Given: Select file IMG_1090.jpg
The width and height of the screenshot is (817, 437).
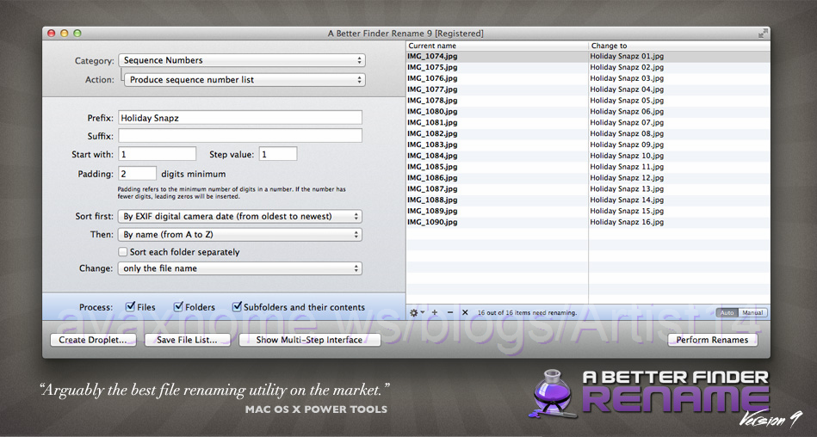Looking at the screenshot, I should click(432, 222).
